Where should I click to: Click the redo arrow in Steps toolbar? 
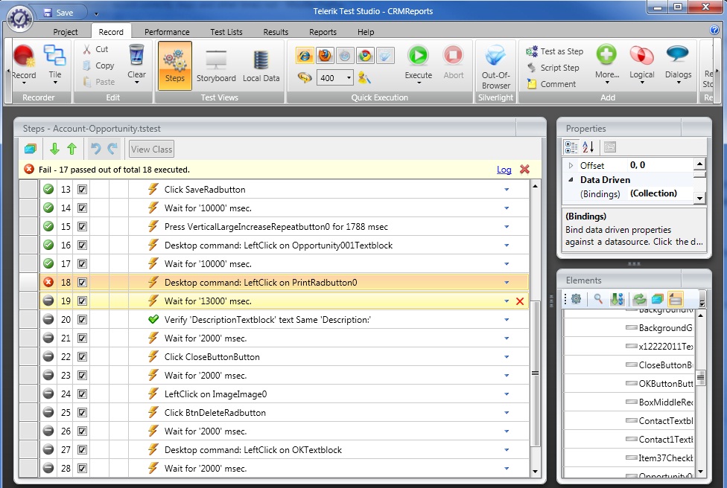click(x=112, y=149)
